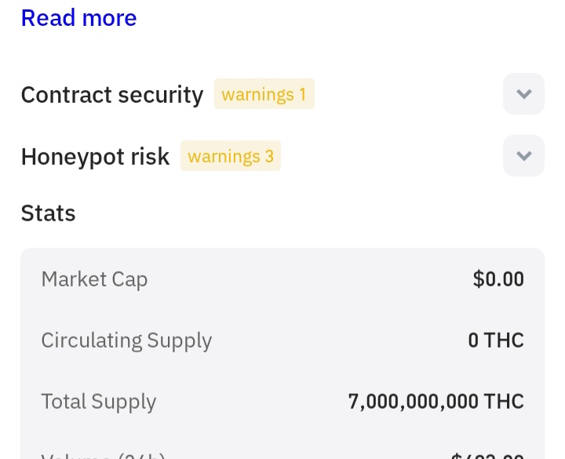Screen dimensions: 565x459
Task: Tap the Contract security heading
Action: point(111,95)
